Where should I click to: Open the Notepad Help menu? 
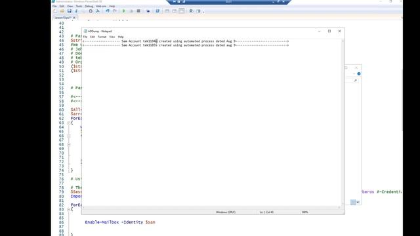121,37
